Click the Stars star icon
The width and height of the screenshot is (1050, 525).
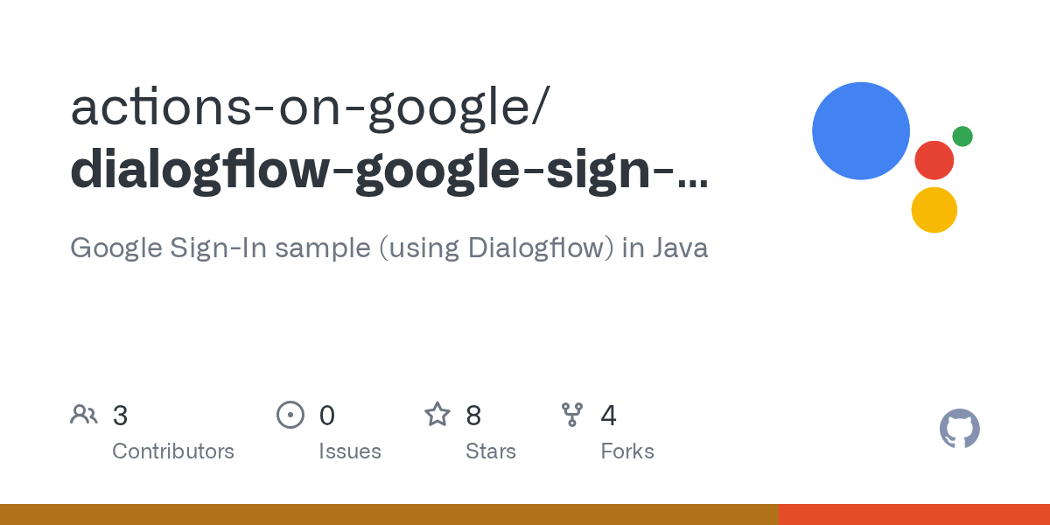pyautogui.click(x=437, y=415)
